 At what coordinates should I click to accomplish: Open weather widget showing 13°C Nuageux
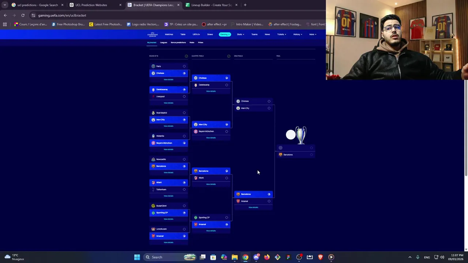[x=14, y=257]
